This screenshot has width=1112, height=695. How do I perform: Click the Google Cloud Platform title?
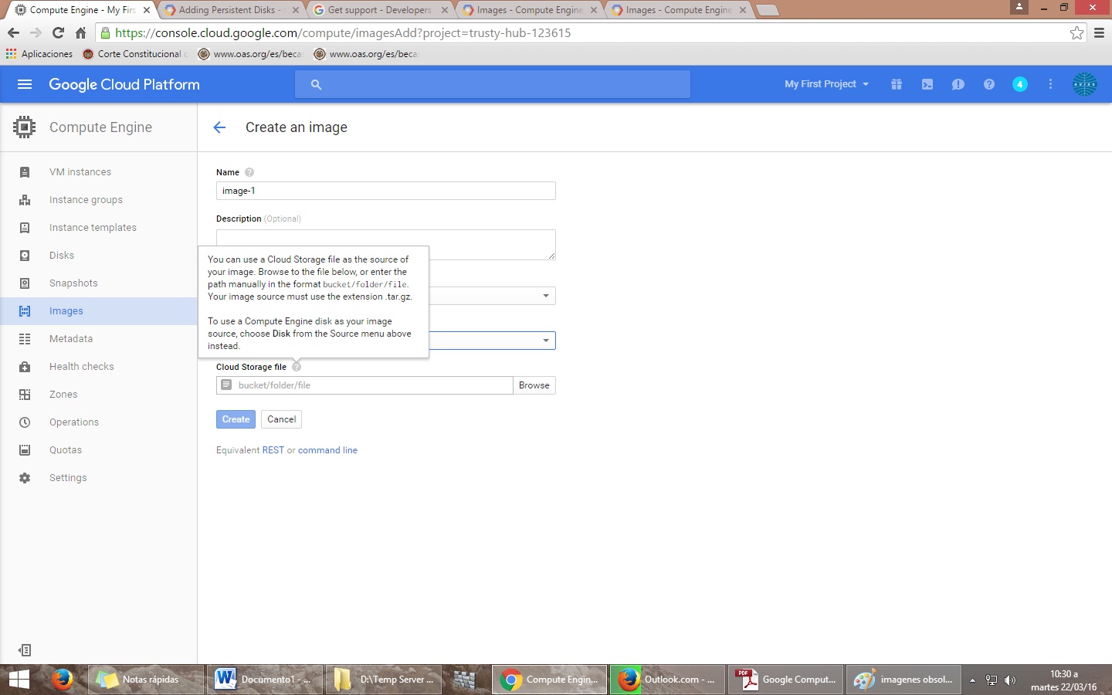point(124,84)
